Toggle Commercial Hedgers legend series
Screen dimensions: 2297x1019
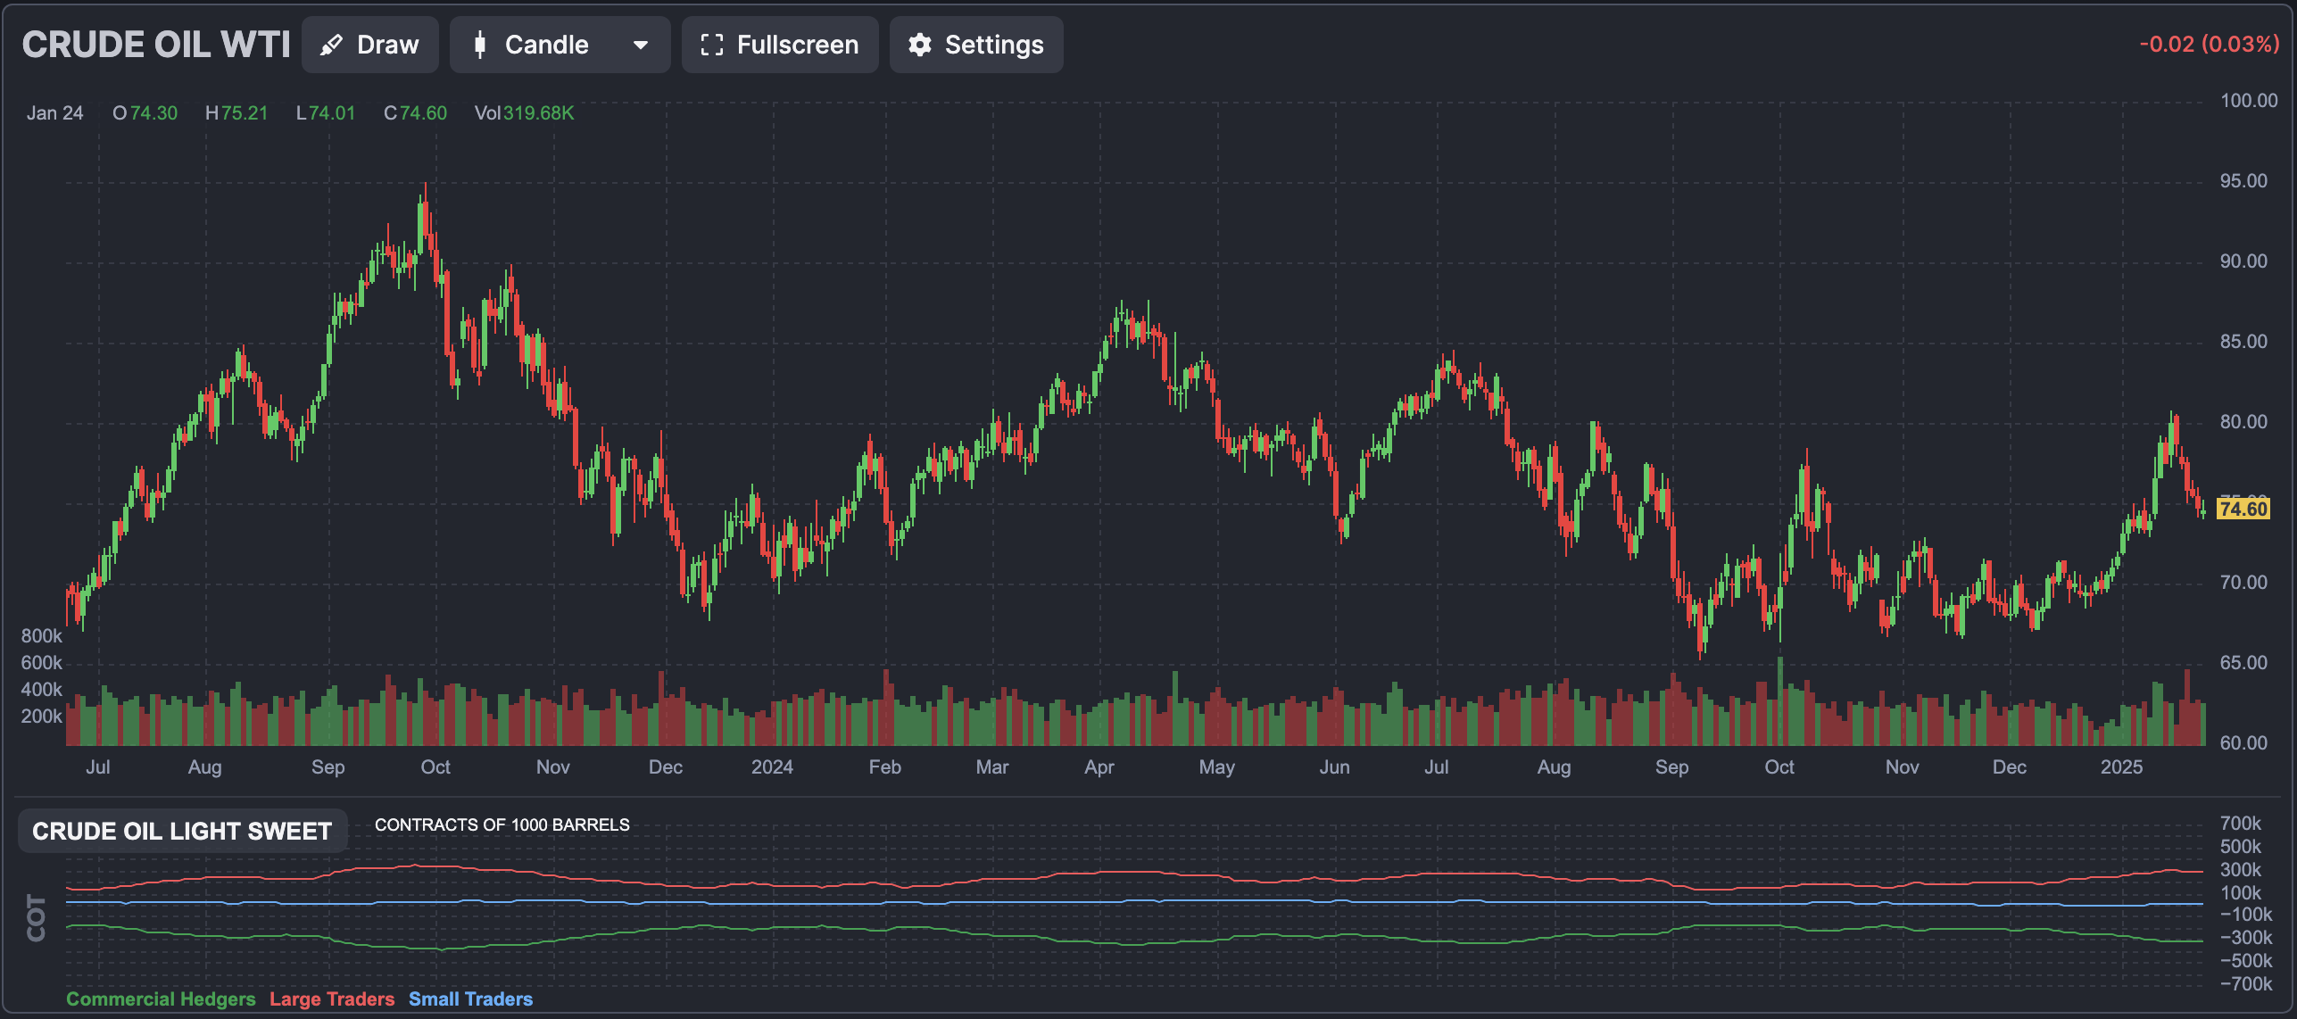(161, 998)
